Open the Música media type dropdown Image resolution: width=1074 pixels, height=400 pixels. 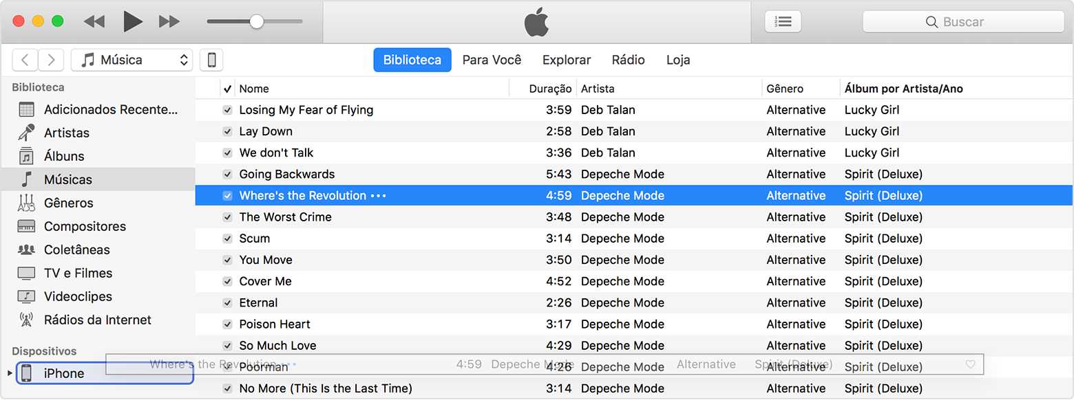[x=131, y=60]
